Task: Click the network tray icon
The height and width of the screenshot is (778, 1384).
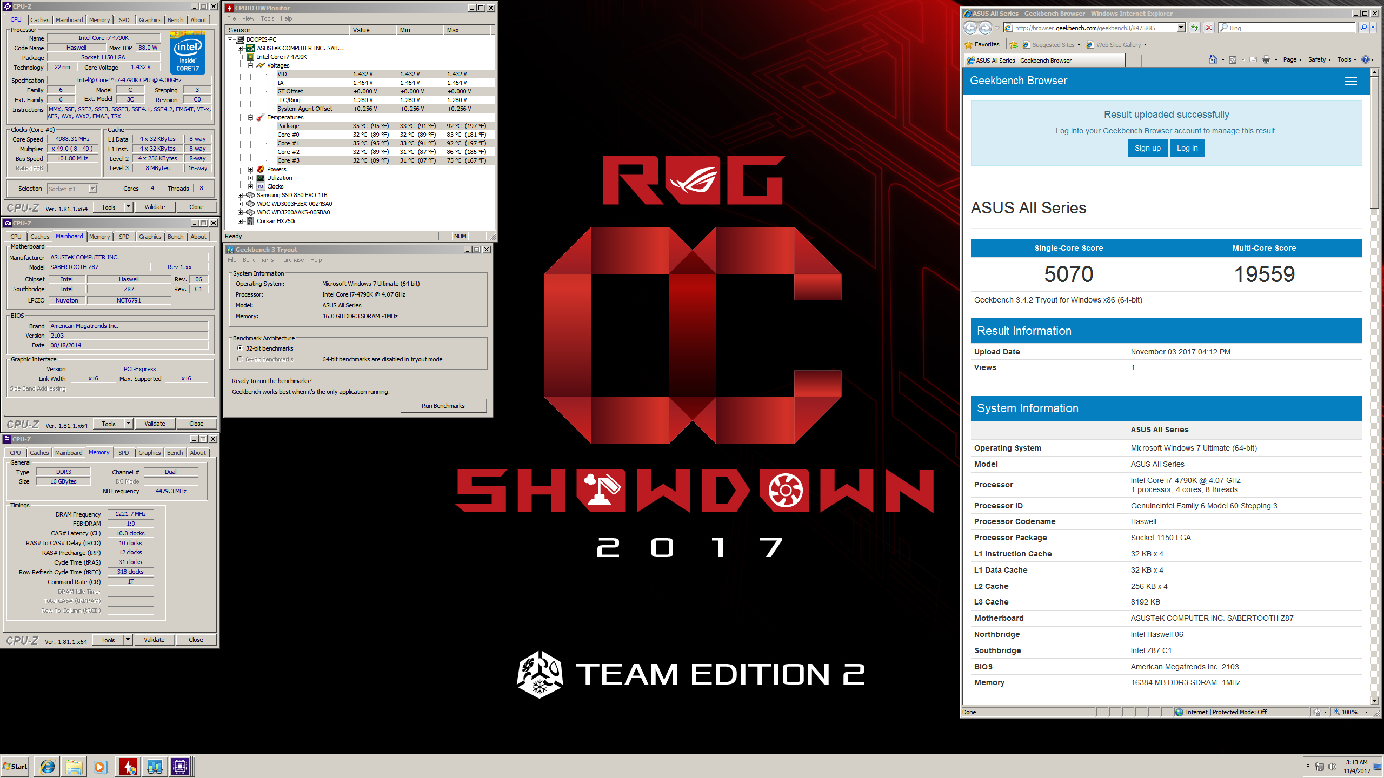Action: point(1320,767)
